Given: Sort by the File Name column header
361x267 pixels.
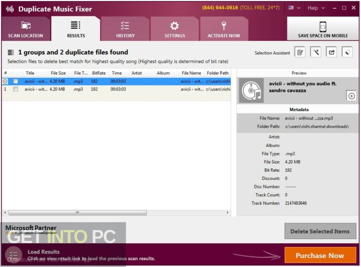Looking at the screenshot, I should [191, 73].
